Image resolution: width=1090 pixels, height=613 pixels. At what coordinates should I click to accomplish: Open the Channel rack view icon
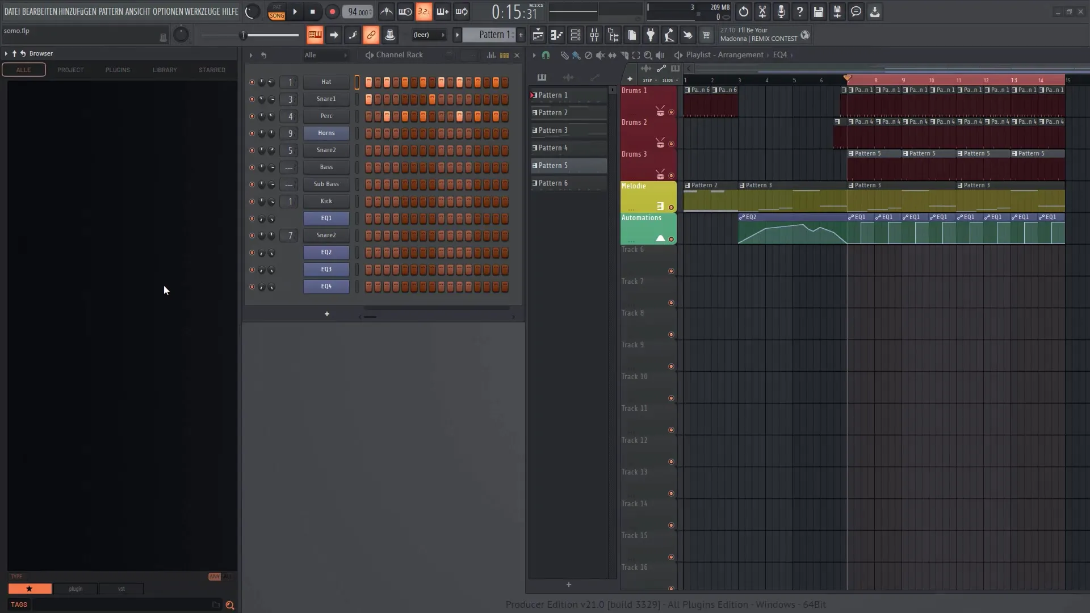pyautogui.click(x=575, y=35)
